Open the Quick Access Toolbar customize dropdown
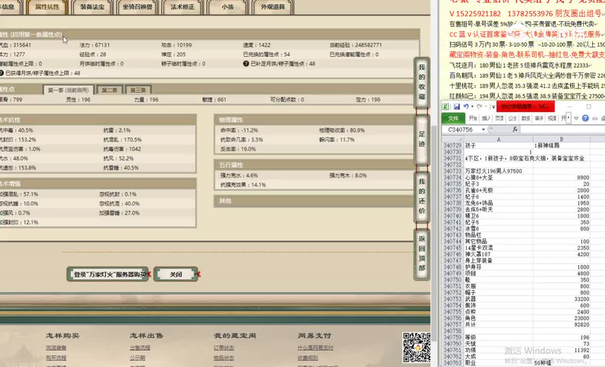Image resolution: width=605 pixels, height=367 pixels. click(x=493, y=107)
